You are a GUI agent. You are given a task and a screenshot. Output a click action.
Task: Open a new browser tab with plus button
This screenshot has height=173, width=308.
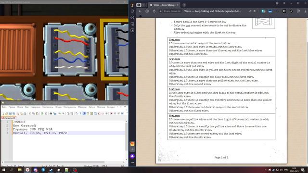point(184,5)
